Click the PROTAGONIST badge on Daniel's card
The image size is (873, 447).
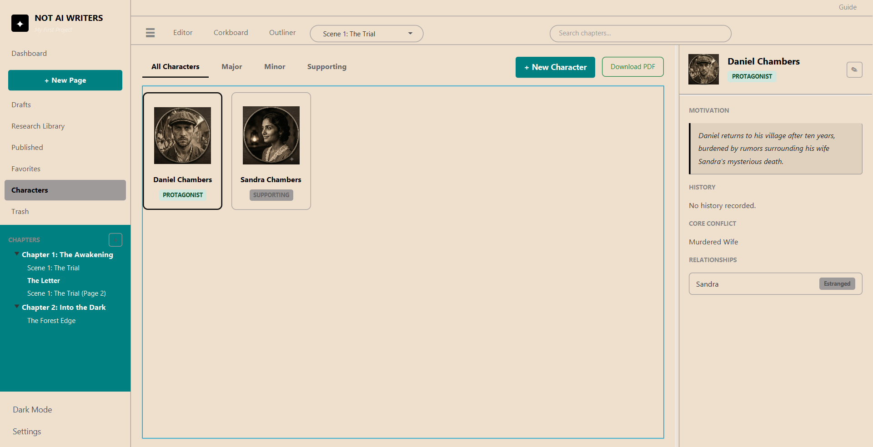coord(183,195)
